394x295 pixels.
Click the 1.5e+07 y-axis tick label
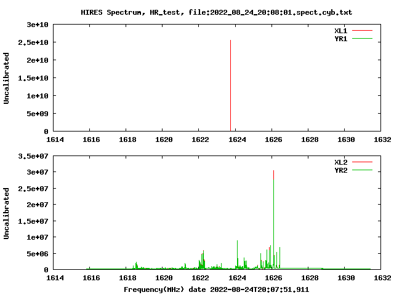click(x=33, y=221)
